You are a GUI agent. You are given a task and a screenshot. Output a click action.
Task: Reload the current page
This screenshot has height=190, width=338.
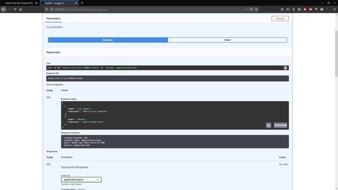pyautogui.click(x=15, y=9)
